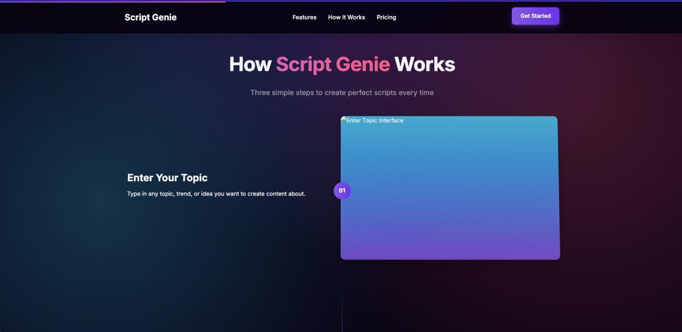This screenshot has width=682, height=332.
Task: Click the 'Enter Topic Interface' alt text
Action: point(375,120)
